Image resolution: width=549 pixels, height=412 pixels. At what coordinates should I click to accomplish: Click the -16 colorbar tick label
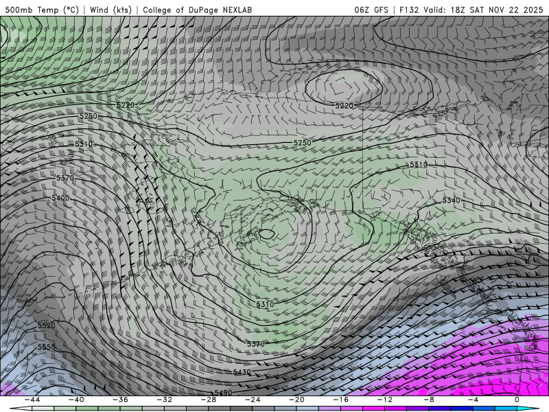tap(341, 400)
